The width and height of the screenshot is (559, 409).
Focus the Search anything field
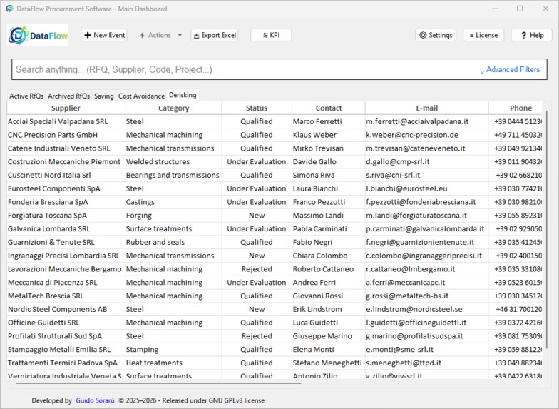(x=246, y=70)
